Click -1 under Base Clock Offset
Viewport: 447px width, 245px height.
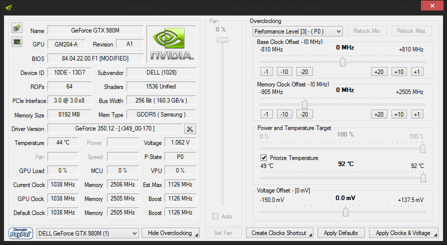tap(266, 72)
